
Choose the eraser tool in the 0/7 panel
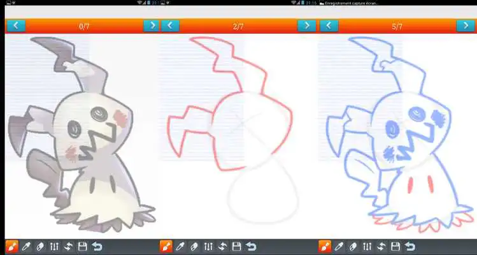(x=40, y=246)
